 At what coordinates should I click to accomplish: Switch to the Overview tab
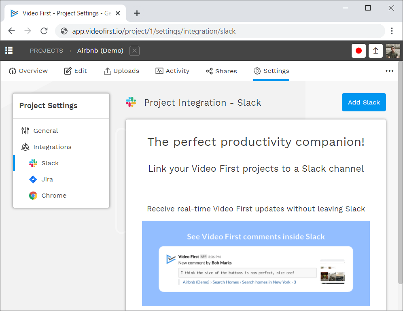coord(28,71)
